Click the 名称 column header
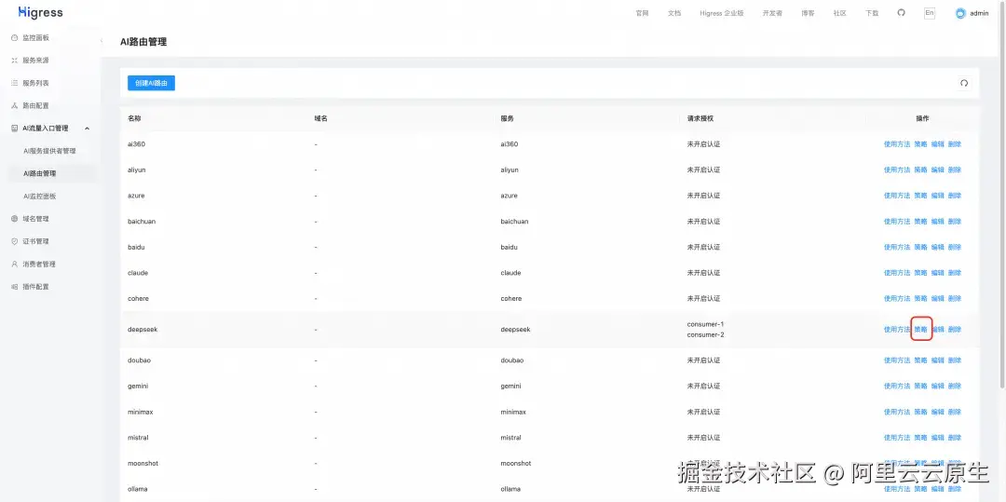 pyautogui.click(x=134, y=118)
